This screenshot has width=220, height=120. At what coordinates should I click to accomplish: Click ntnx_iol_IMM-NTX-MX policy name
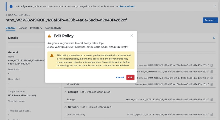click(x=174, y=72)
